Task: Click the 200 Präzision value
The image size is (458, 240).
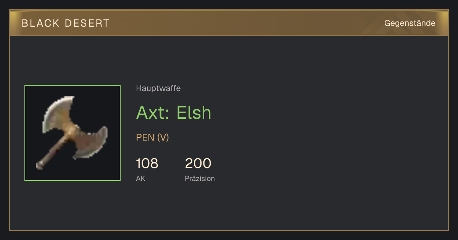Action: (198, 163)
